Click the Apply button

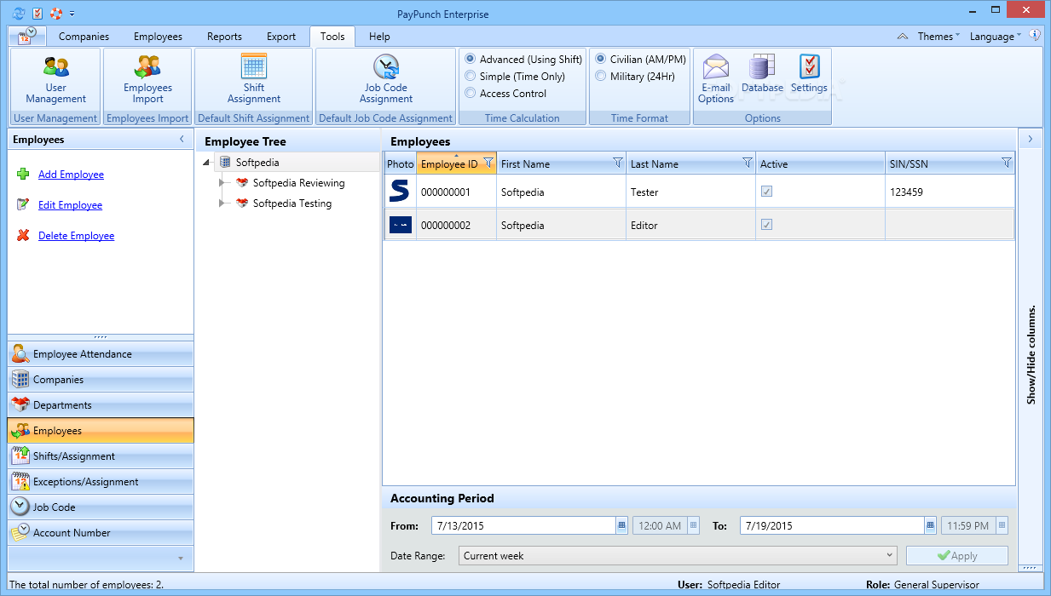[956, 555]
